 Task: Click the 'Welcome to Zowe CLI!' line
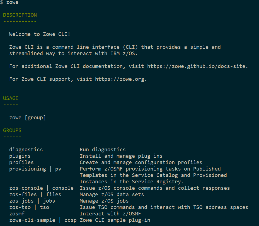(40, 34)
